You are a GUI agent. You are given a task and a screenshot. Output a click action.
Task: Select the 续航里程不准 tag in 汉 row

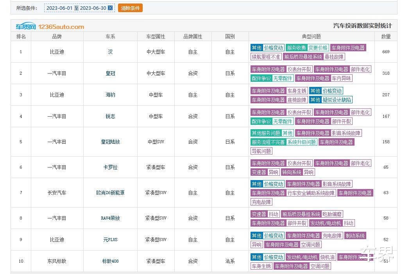pos(266,57)
